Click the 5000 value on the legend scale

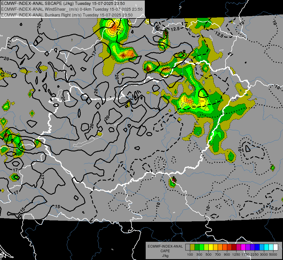(x=273, y=255)
